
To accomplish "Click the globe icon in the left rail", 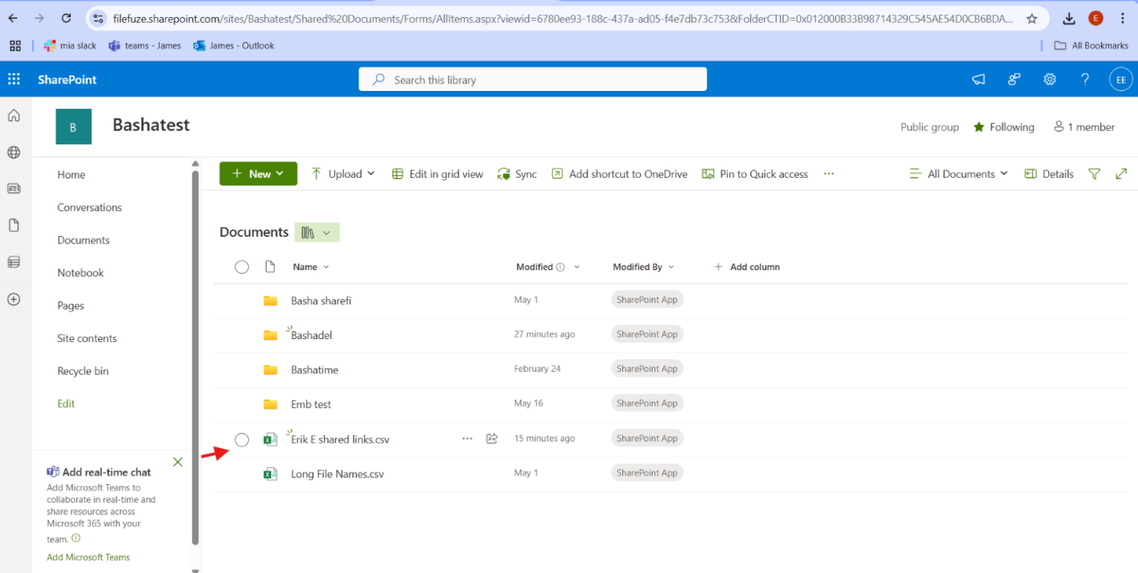I will tap(14, 153).
